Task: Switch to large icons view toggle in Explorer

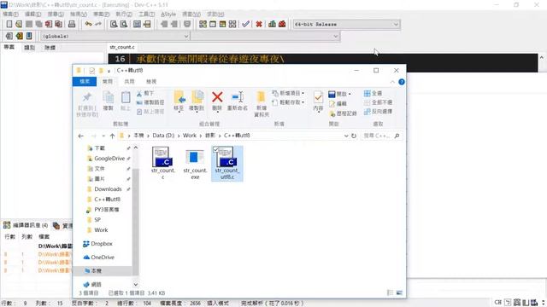Action: (399, 293)
